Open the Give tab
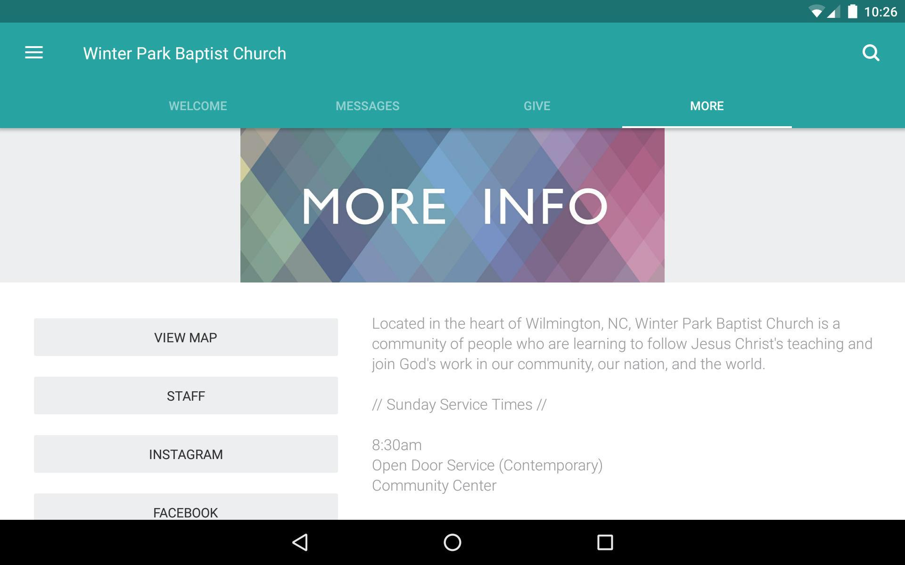This screenshot has height=565, width=905. tap(537, 106)
